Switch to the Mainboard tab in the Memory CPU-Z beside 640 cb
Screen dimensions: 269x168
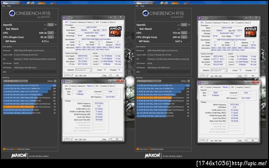(81, 86)
